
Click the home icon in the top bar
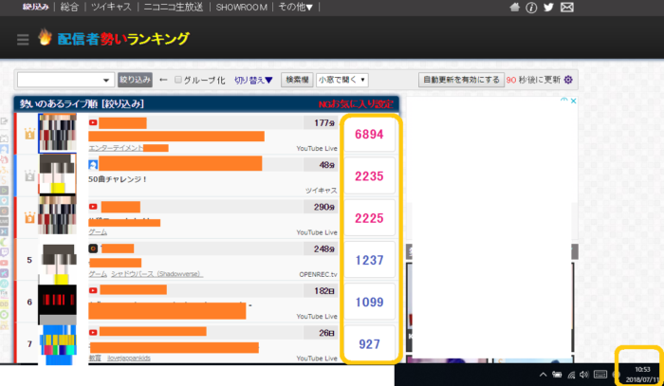click(x=514, y=8)
